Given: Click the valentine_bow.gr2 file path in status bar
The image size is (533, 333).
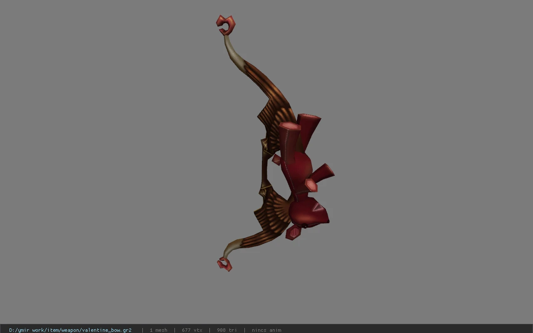Looking at the screenshot, I should [70, 330].
